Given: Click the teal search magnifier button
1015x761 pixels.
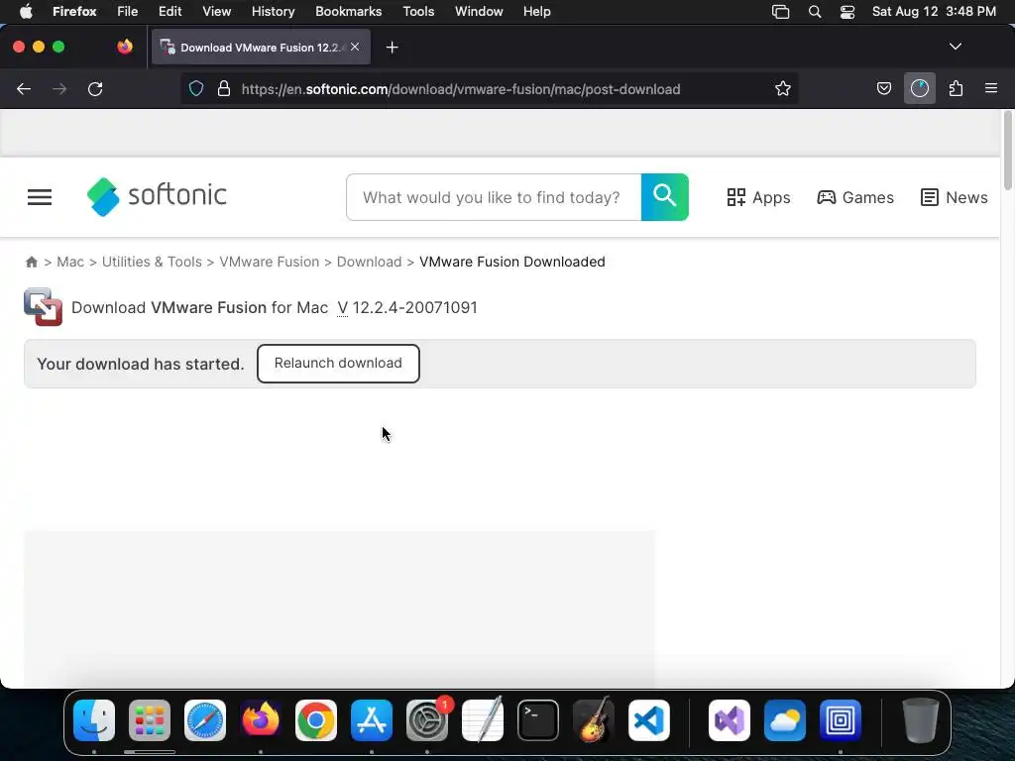Looking at the screenshot, I should (x=665, y=197).
